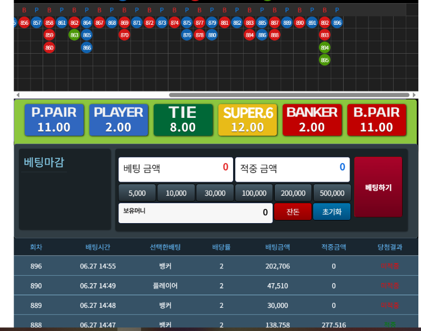Click the 06.27 14:49 time cell
This screenshot has width=421, height=331.
(x=98, y=286)
